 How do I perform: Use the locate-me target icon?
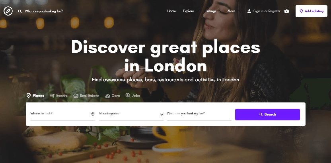click(x=93, y=114)
